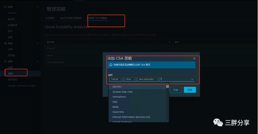
Task: Remove the Java Application tag
Action: [x=157, y=79]
